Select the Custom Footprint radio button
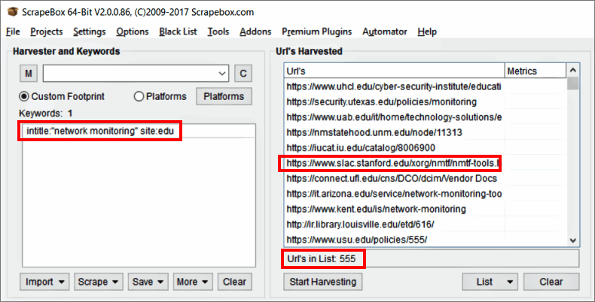The height and width of the screenshot is (302, 595). click(x=24, y=96)
